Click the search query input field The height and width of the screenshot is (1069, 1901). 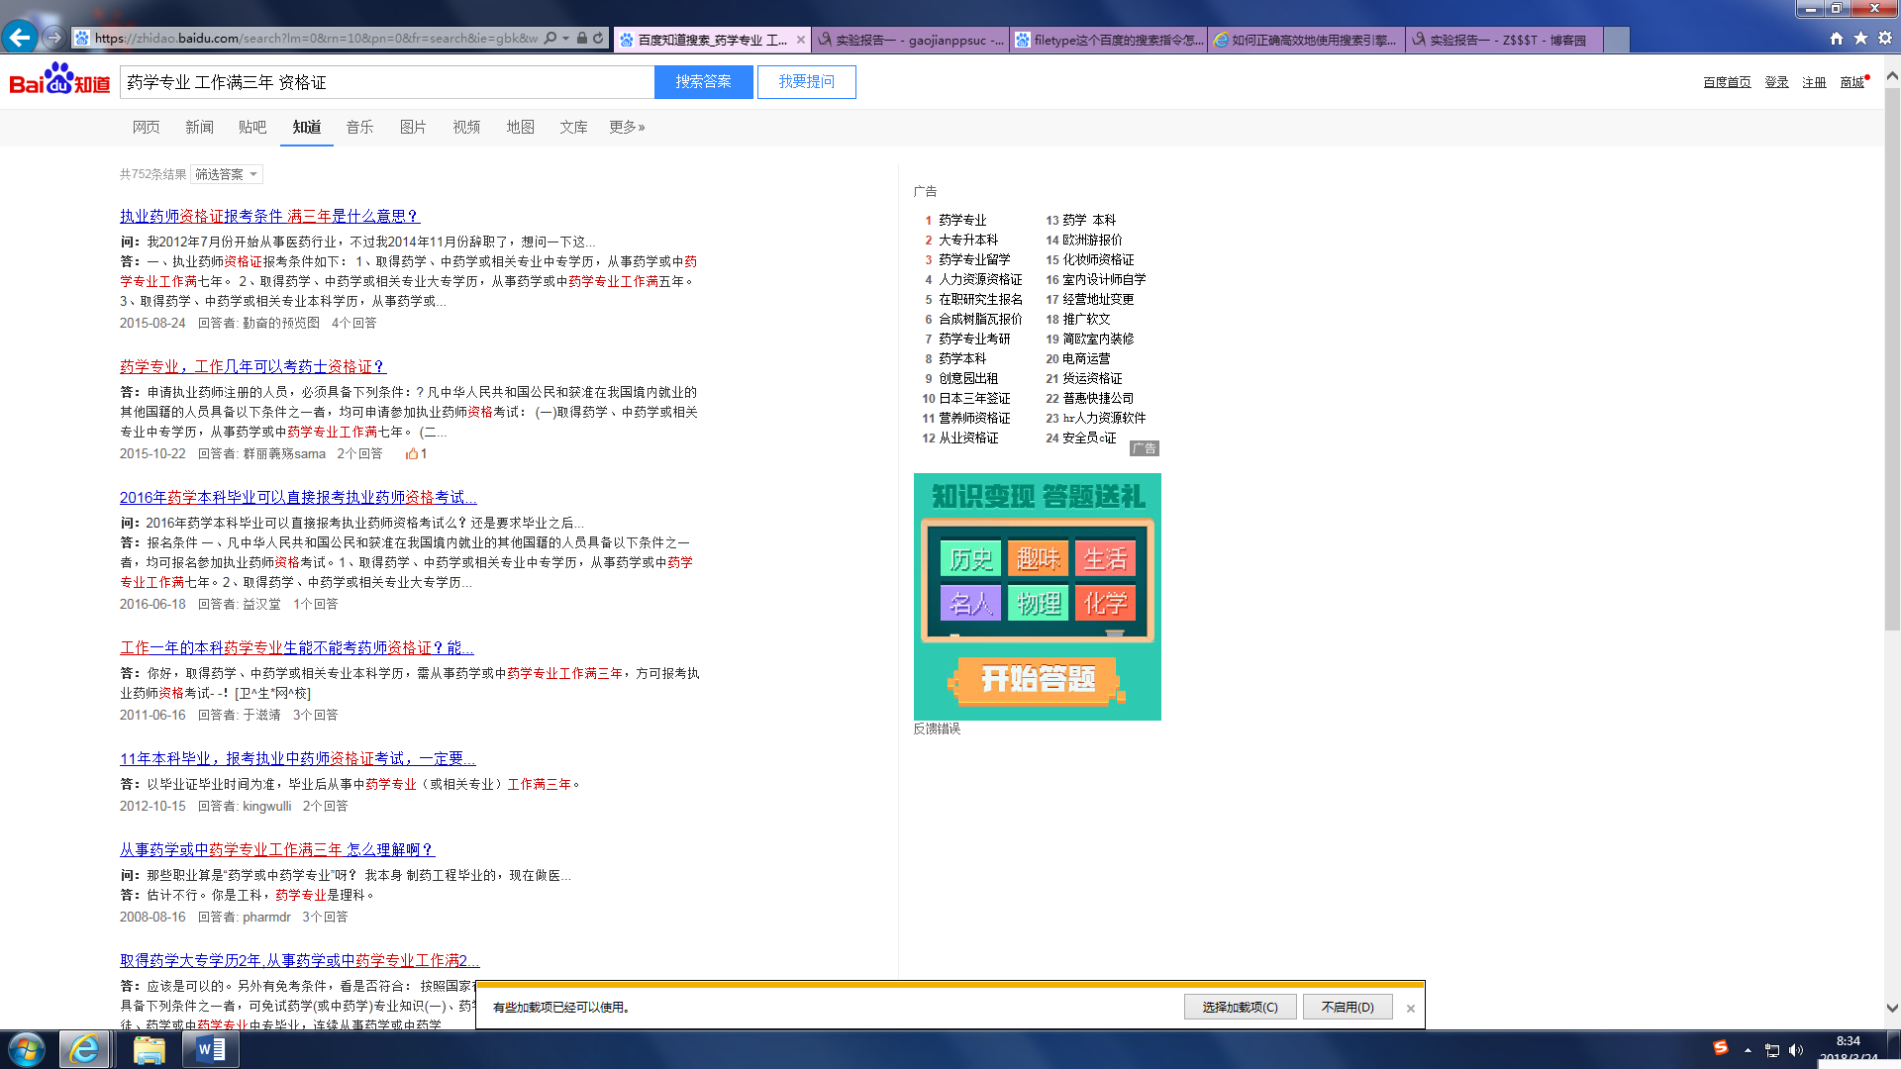pos(386,82)
